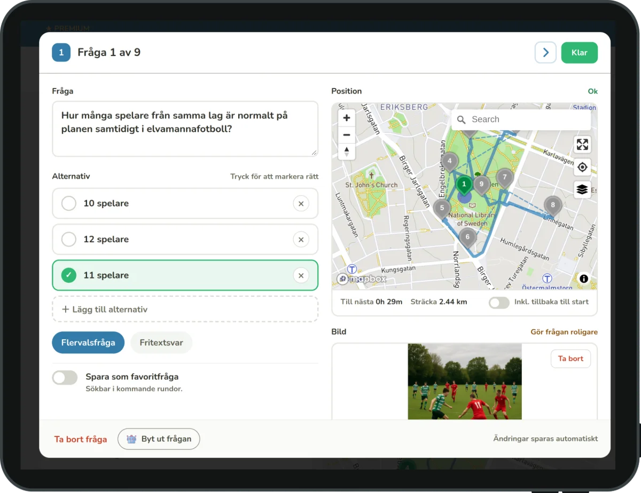Locate my position on the map
The image size is (641, 493).
(x=582, y=168)
